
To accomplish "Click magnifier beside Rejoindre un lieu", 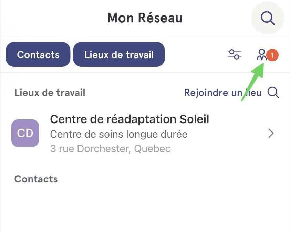I will pyautogui.click(x=273, y=92).
